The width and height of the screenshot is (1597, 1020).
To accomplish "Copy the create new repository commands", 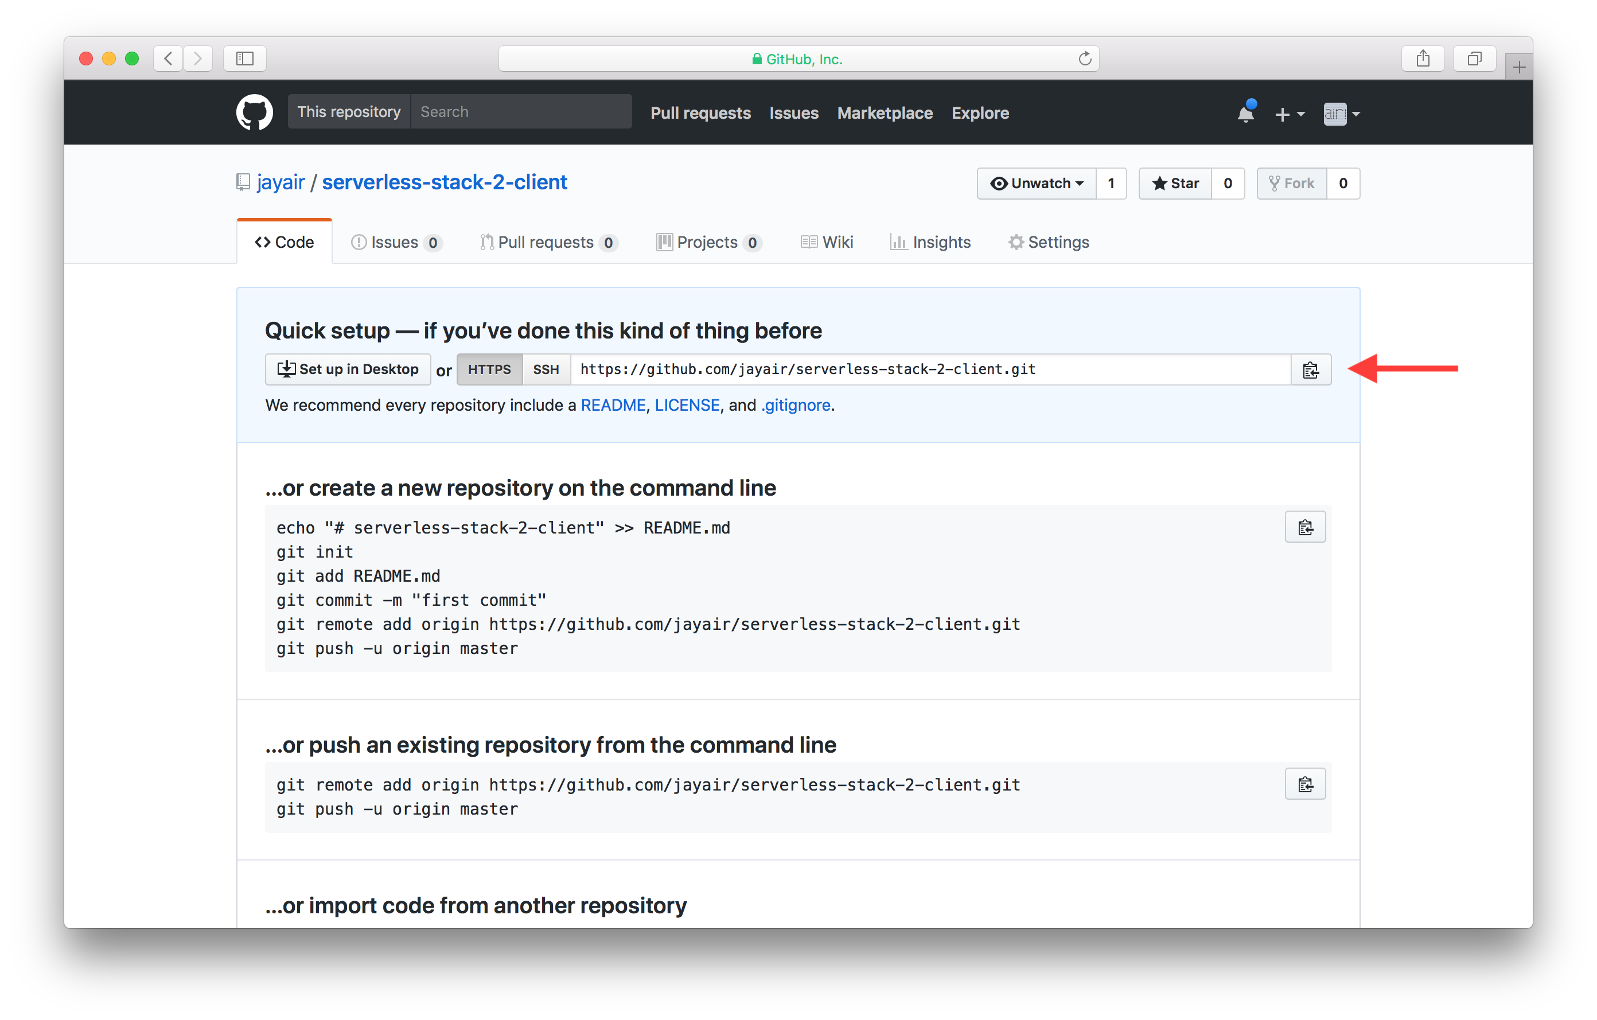I will 1304,527.
